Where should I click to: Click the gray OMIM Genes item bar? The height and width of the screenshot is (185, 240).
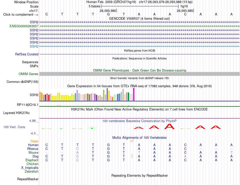point(139,74)
